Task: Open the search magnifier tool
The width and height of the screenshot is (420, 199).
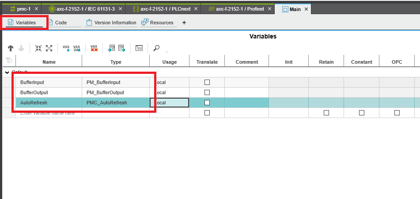Action: coord(156,48)
